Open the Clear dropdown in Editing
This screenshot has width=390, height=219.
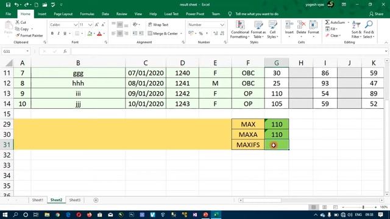pyautogui.click(x=333, y=35)
